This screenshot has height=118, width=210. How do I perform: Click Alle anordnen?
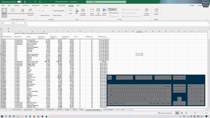(x=98, y=12)
